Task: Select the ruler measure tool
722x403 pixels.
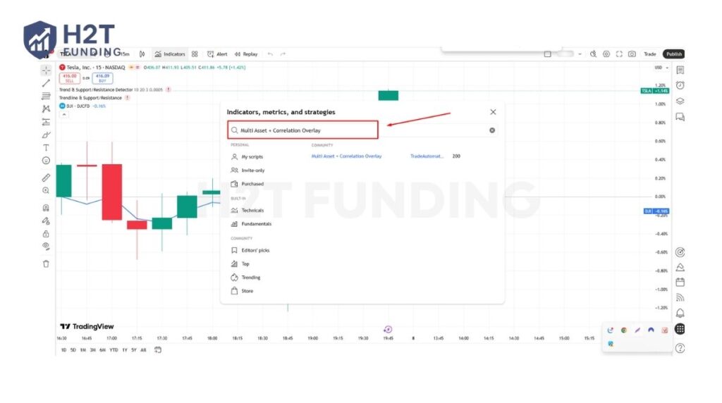Action: tap(46, 178)
